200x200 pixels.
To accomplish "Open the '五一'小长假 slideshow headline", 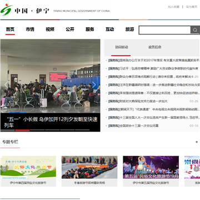I will pos(51,122).
